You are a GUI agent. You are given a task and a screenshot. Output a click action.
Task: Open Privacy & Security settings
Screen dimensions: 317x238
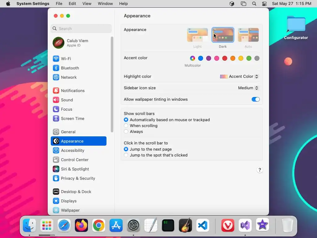(x=78, y=178)
